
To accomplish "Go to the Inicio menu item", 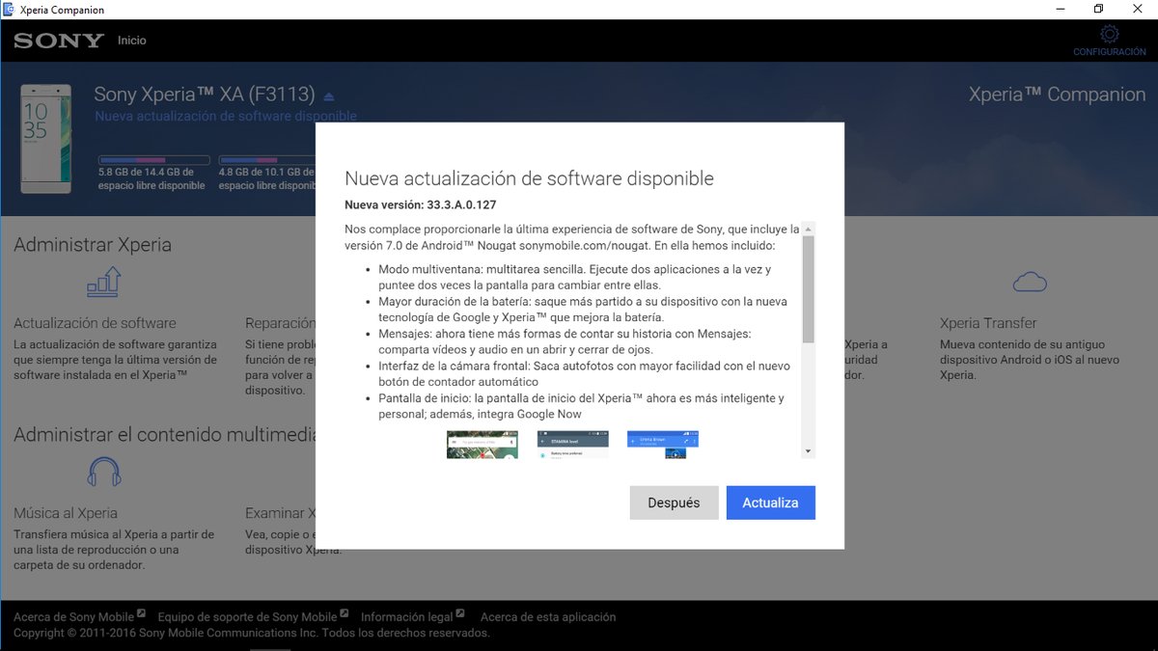I will click(x=132, y=41).
